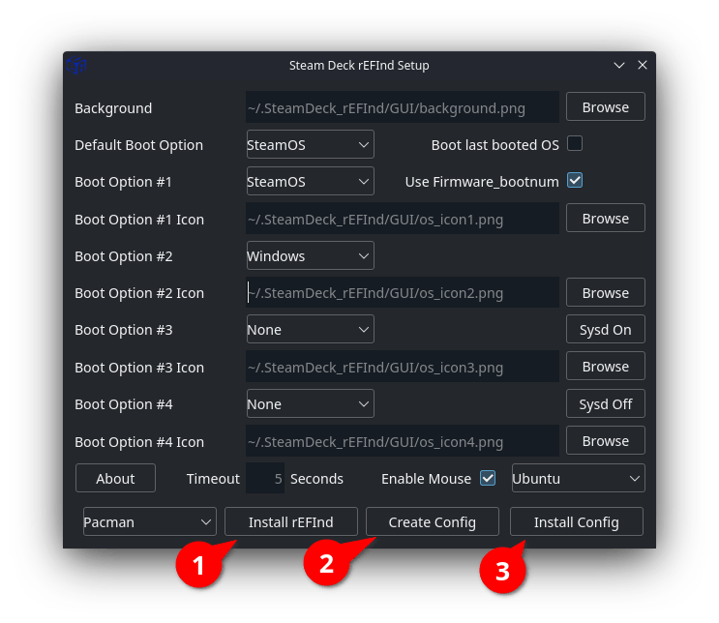Click the Install rEFInd button
719x623 pixels.
(x=290, y=521)
